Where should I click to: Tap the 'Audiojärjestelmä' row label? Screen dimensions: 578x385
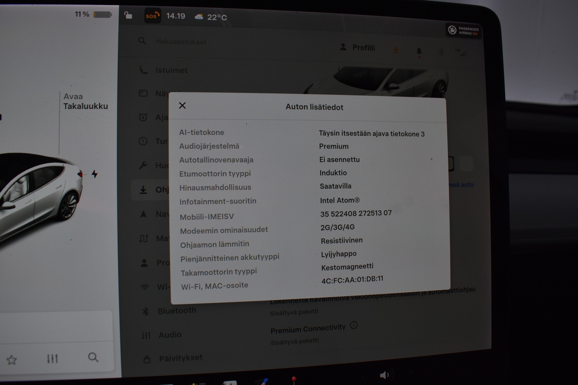tap(209, 146)
